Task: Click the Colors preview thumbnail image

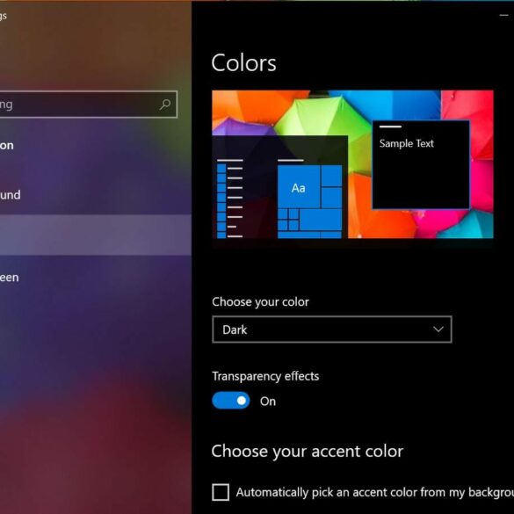Action: [352, 164]
